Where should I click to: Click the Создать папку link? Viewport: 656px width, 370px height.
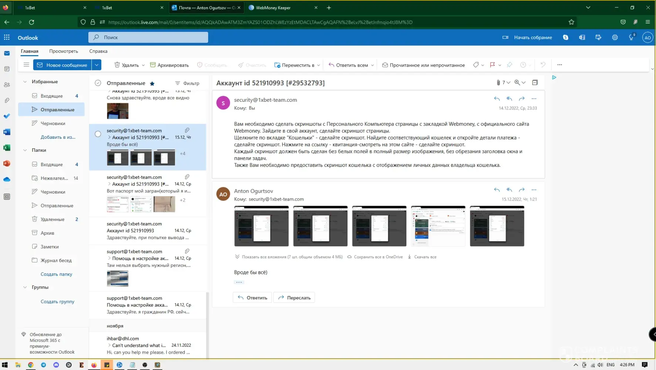coord(56,274)
